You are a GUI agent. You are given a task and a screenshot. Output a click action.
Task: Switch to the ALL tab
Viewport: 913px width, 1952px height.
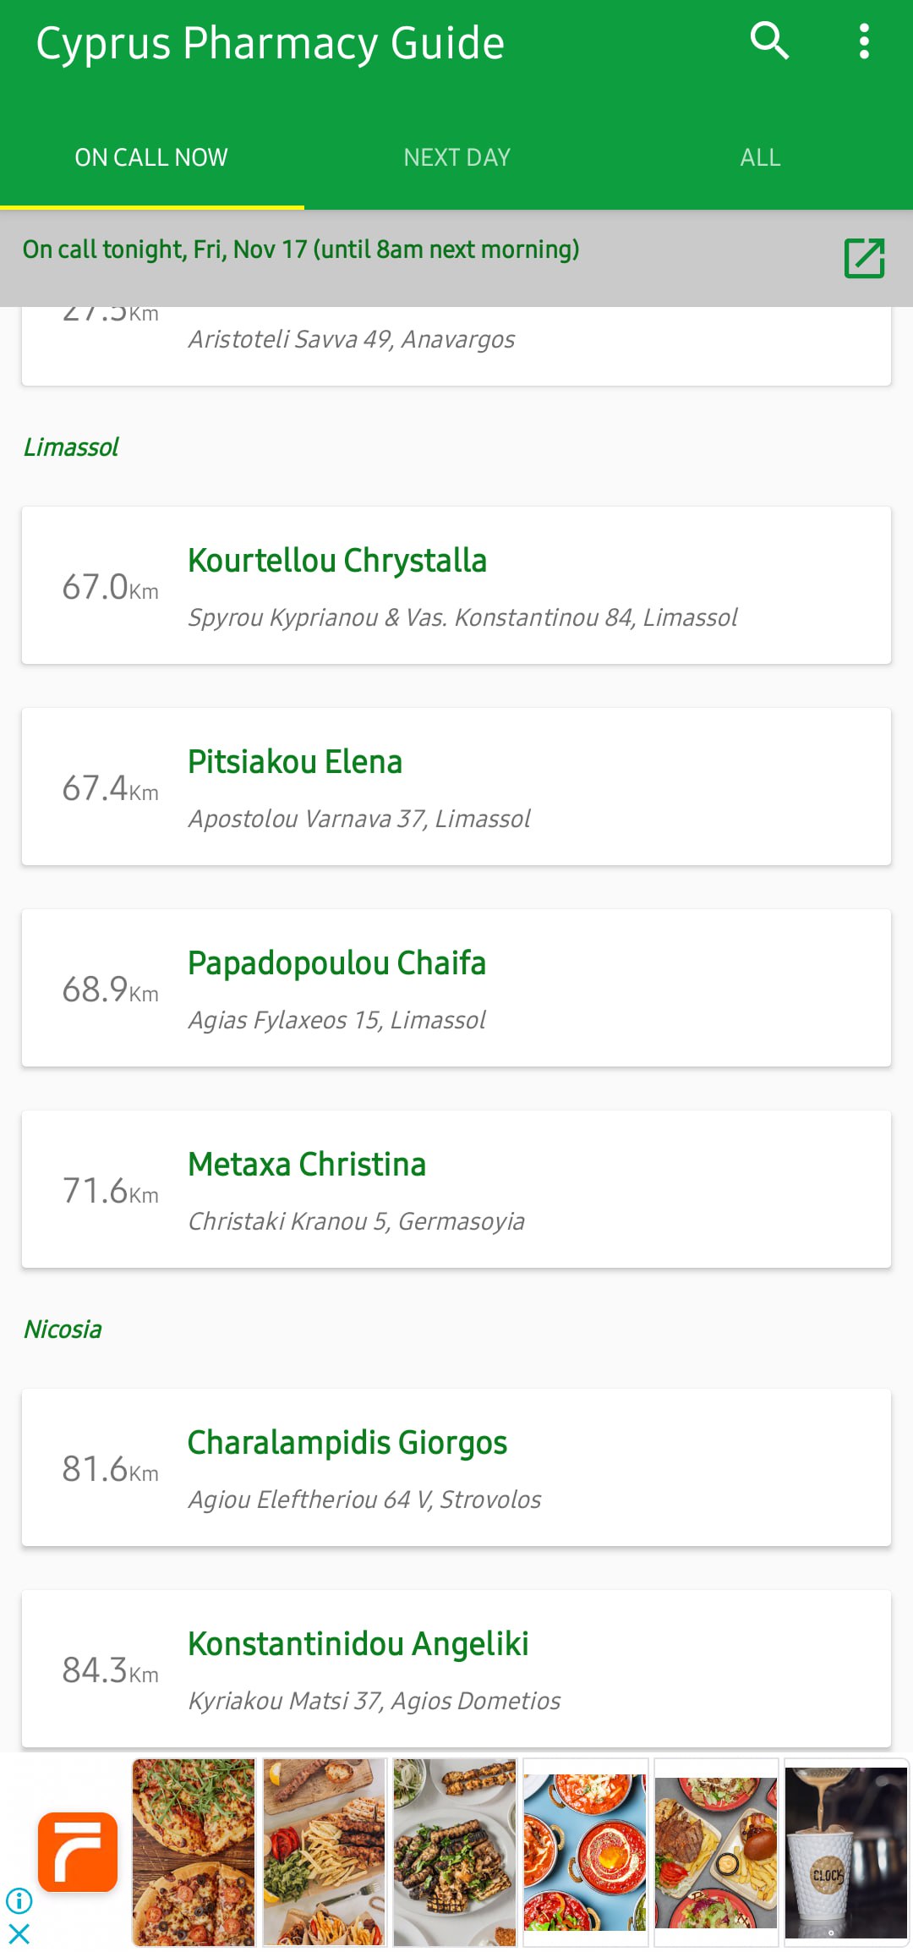(x=760, y=157)
